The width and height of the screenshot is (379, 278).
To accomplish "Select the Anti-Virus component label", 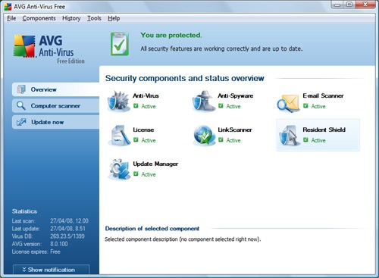I will coord(146,95).
